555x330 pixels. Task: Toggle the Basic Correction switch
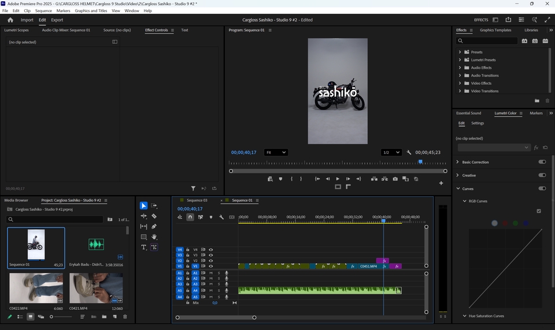click(x=542, y=162)
